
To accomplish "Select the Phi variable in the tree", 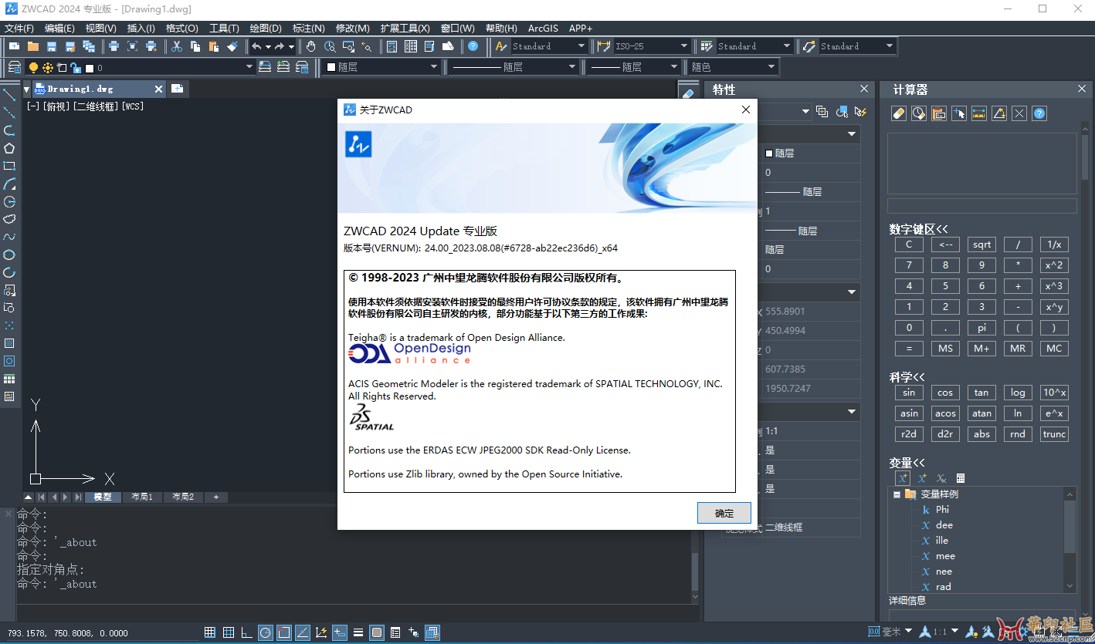I will coord(942,510).
